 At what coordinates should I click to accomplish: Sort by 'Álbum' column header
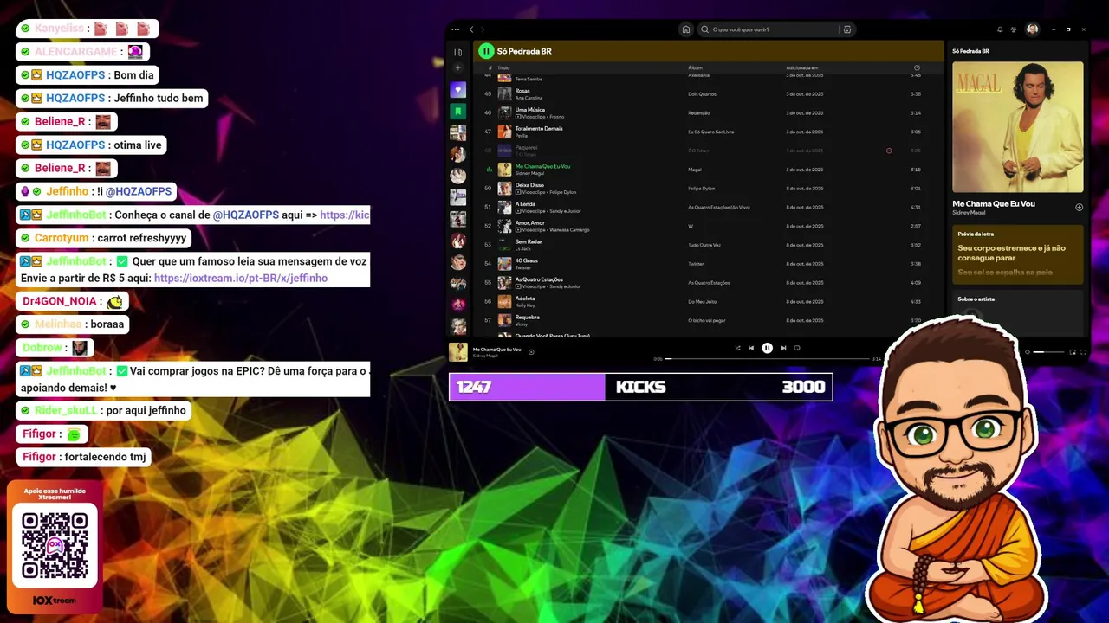[x=695, y=67]
